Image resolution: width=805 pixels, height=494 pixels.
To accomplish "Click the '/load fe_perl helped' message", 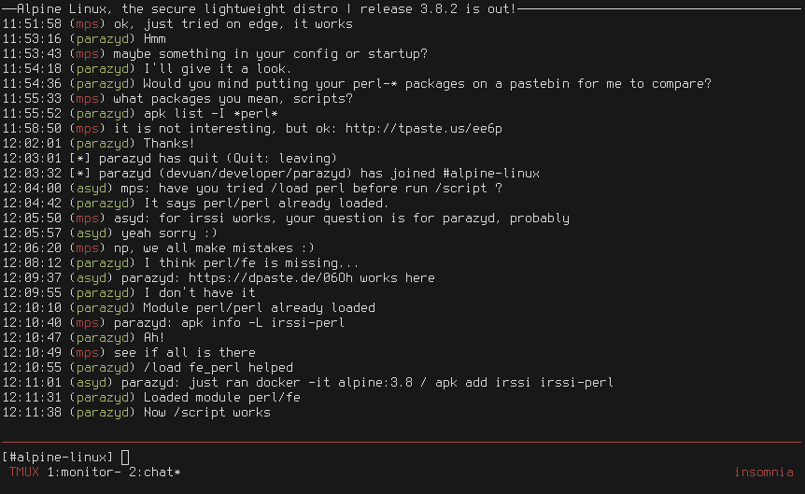I will pyautogui.click(x=218, y=367).
